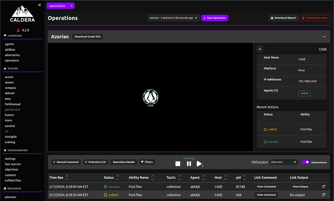Collapse the Azorian panel with minus icon
Image resolution: width=334 pixels, height=201 pixels.
click(x=324, y=37)
